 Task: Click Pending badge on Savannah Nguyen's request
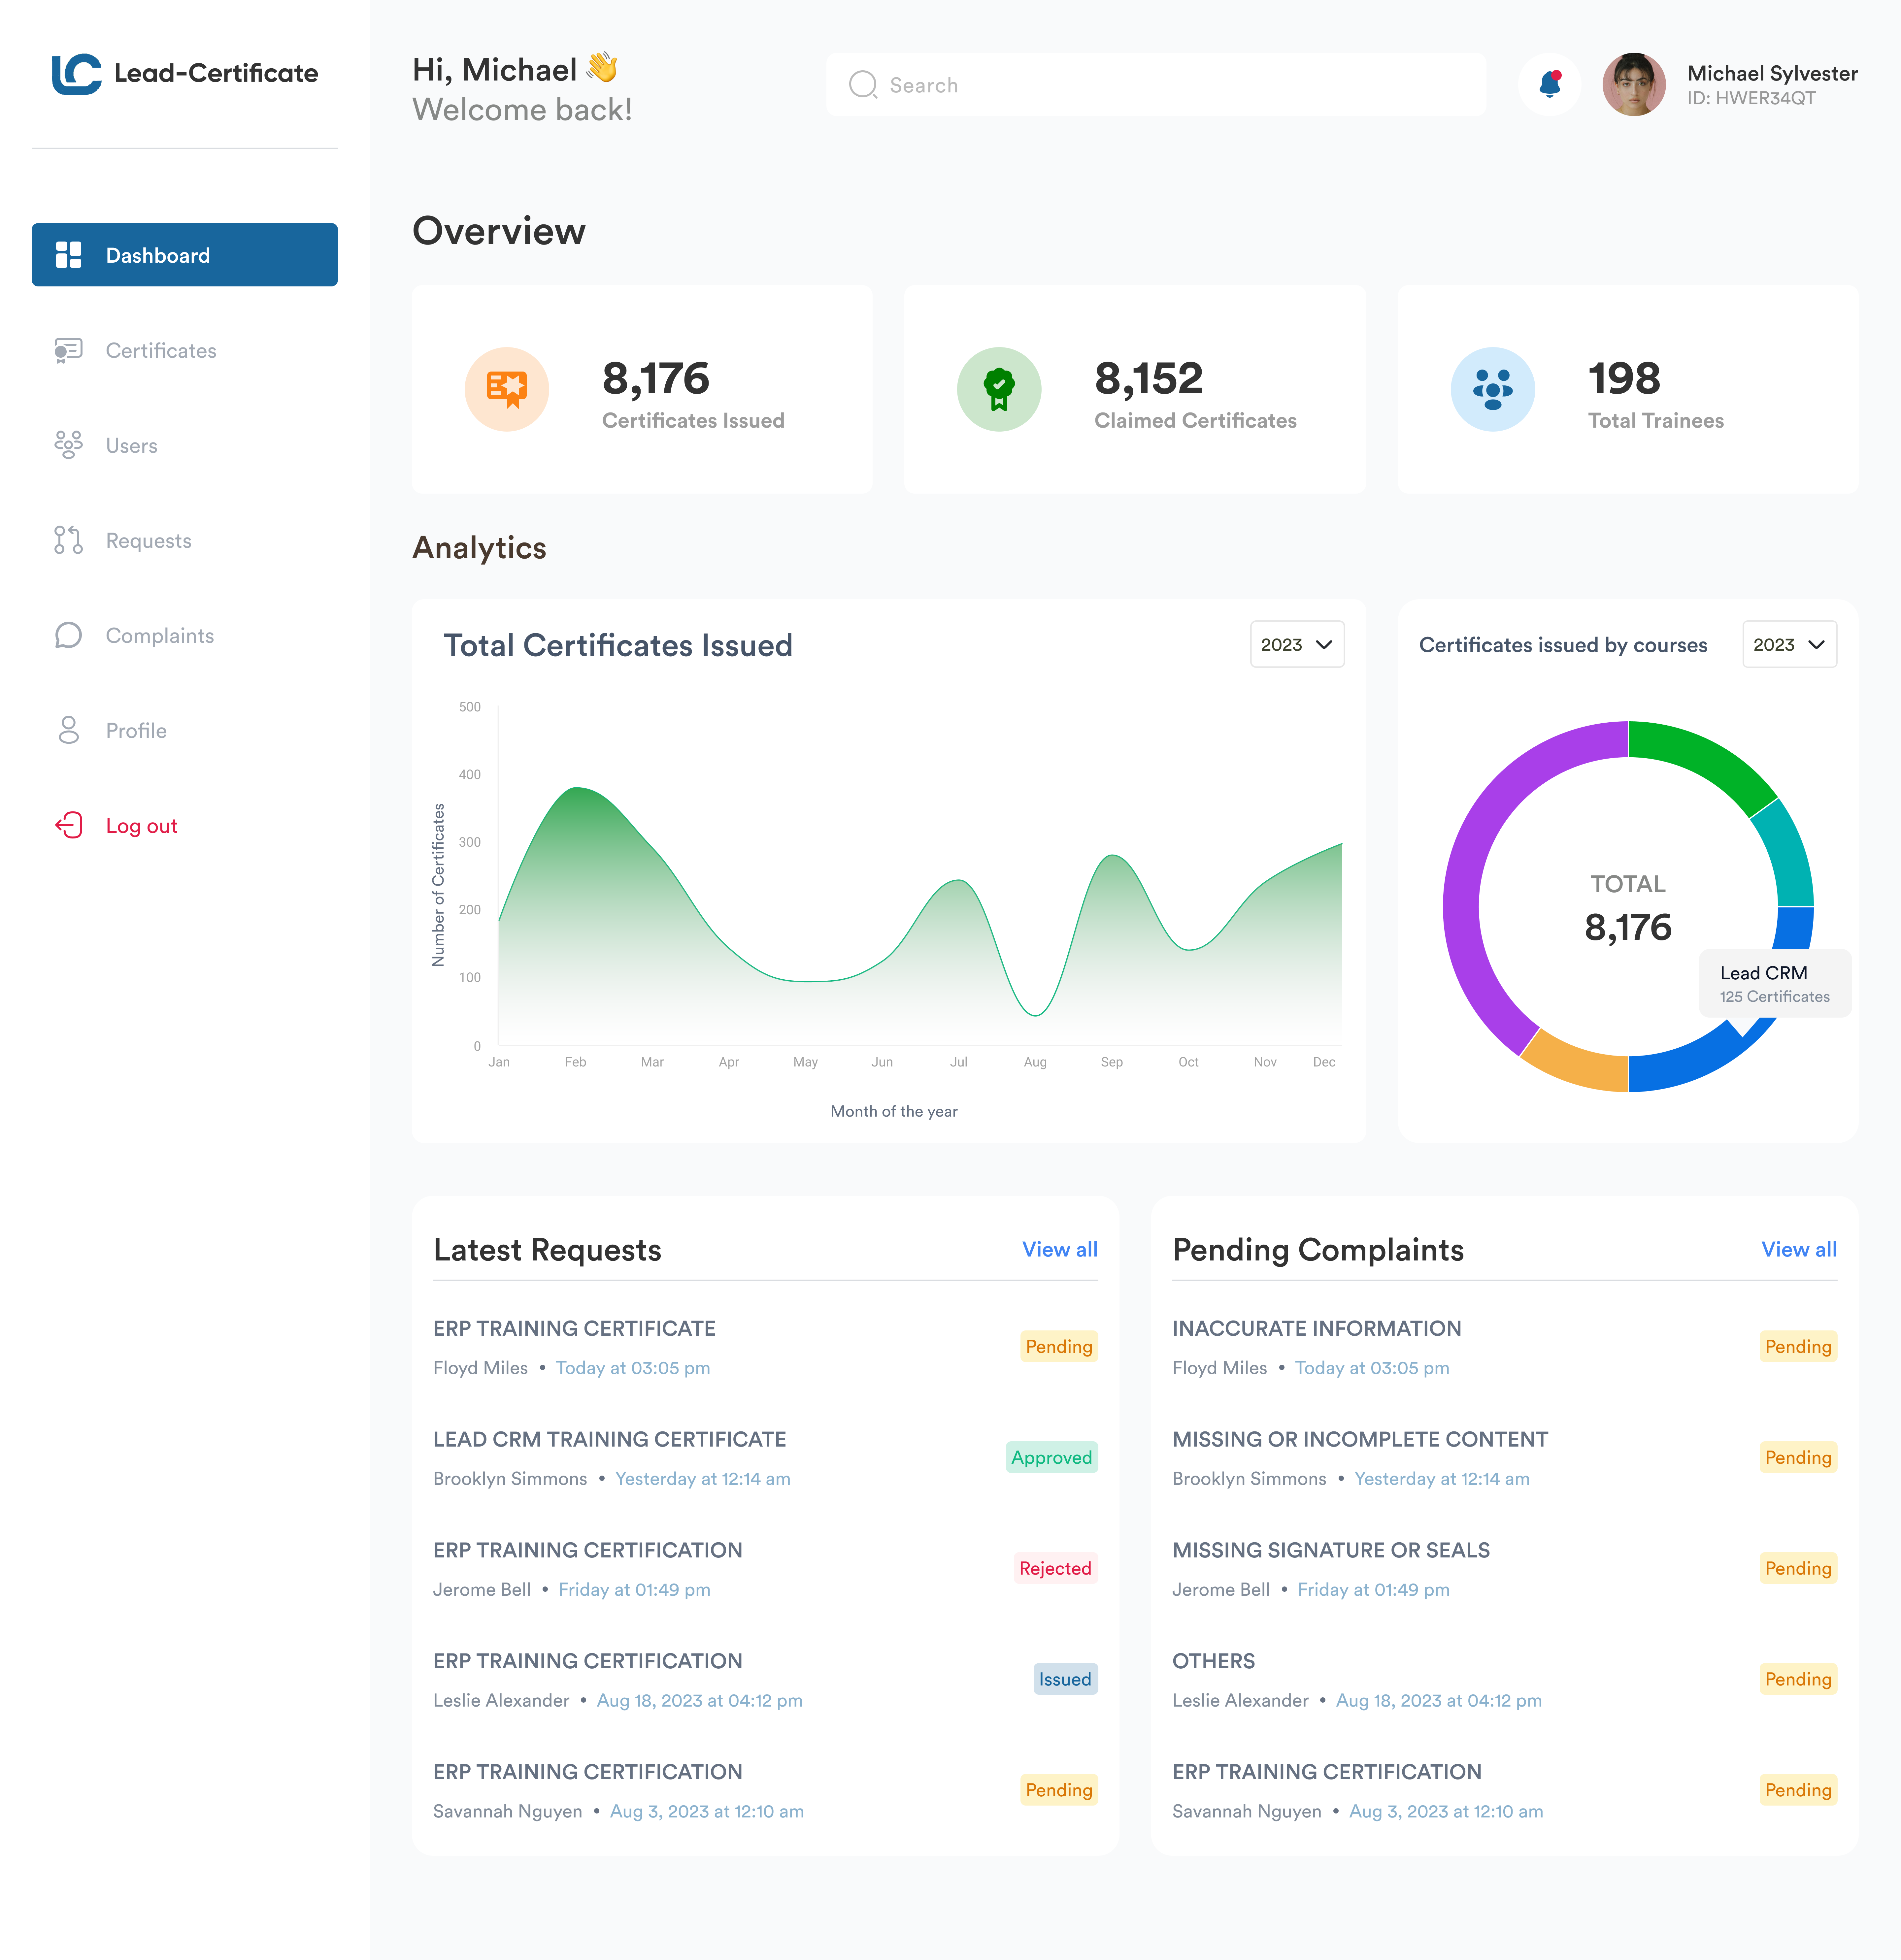1059,1790
